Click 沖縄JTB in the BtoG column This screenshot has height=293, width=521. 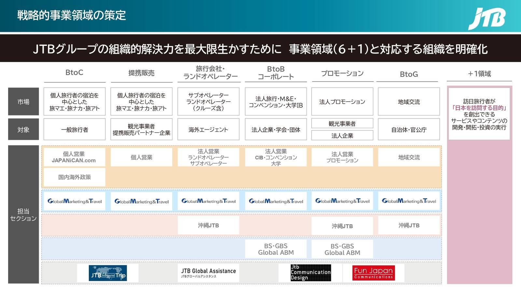[x=409, y=225]
